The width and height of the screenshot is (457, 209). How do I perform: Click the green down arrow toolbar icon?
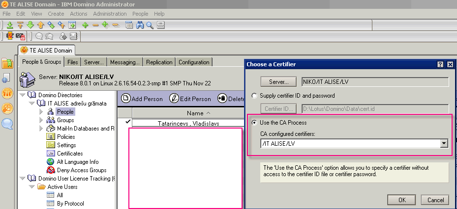click(x=30, y=25)
